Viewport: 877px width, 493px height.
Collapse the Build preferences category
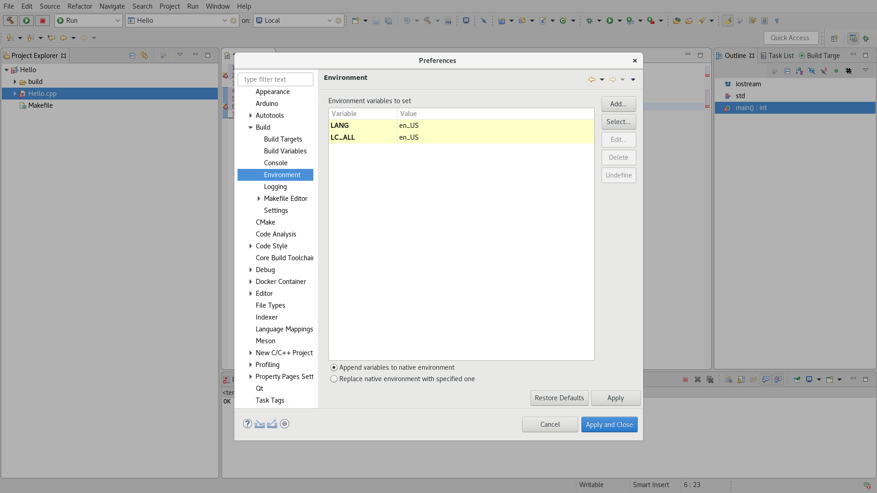tap(250, 127)
